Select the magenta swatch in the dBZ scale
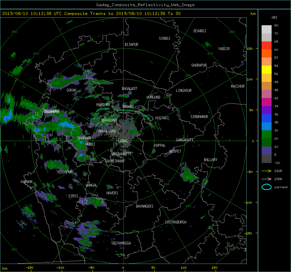291x272 pixels. 266,102
